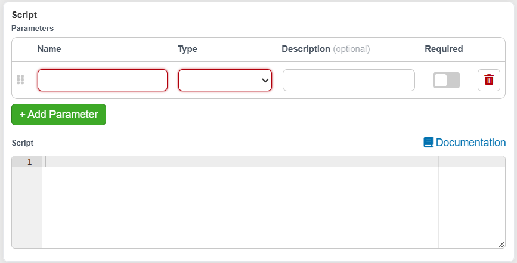Place cursor on script line 1
The image size is (517, 263).
(x=242, y=162)
